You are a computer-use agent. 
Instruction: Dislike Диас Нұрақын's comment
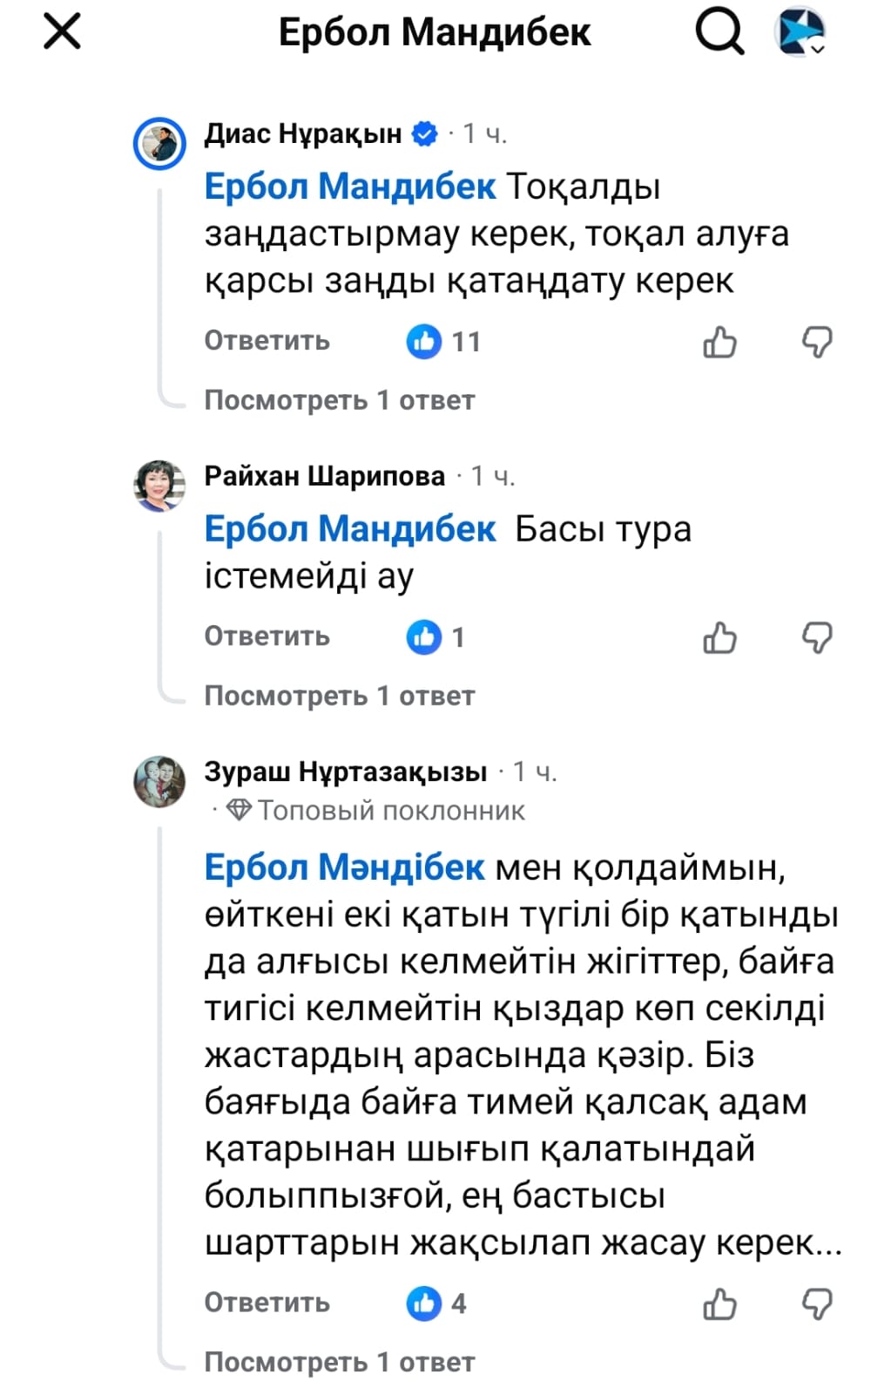817,342
